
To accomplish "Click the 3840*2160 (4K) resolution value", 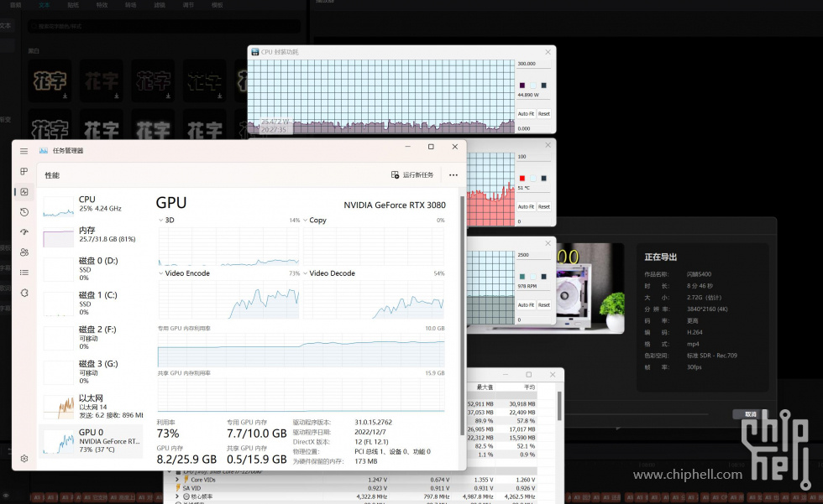I will tap(707, 309).
